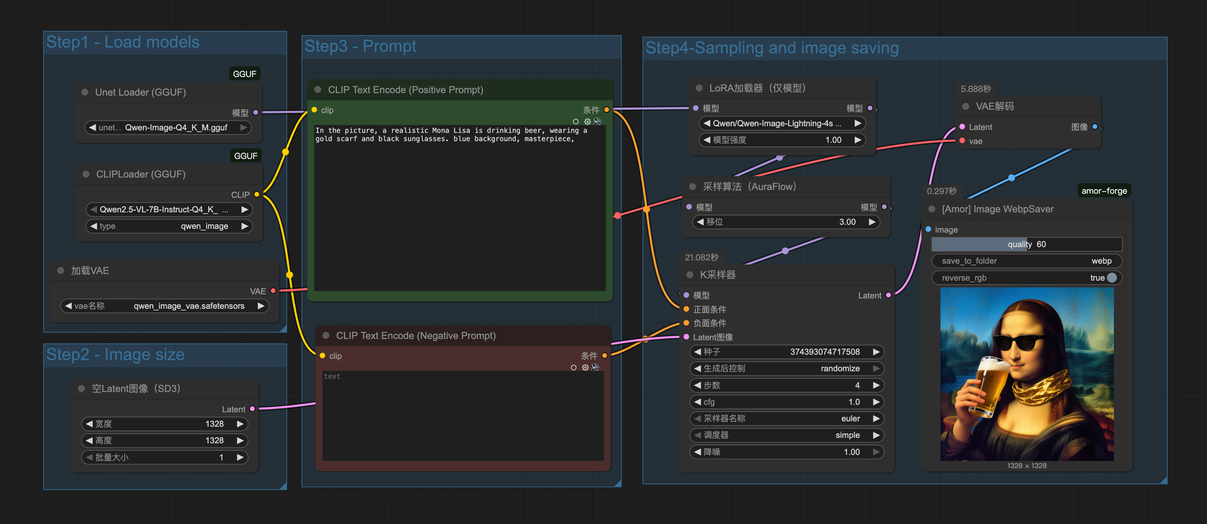Image resolution: width=1207 pixels, height=524 pixels.
Task: Click the quality 60 slider
Action: pos(1027,244)
